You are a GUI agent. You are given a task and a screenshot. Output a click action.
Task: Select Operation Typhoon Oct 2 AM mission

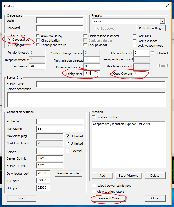pyautogui.click(x=121, y=124)
